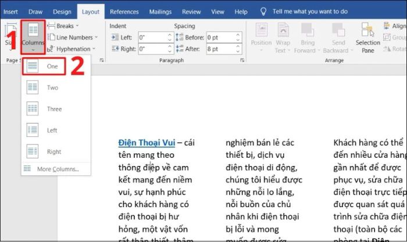407x242 pixels.
Task: Decrease Indent Right with down arrow
Action: click(170, 51)
